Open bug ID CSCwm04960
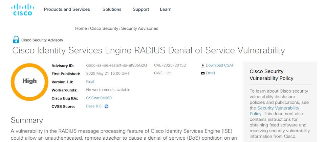Screen dimensions: 325x142 pos(99,98)
